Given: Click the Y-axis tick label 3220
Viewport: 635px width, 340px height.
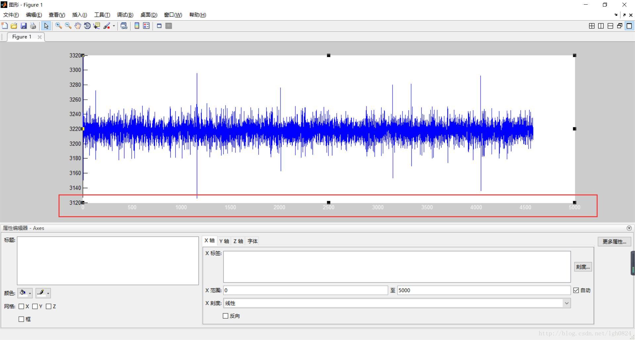Looking at the screenshot, I should [75, 129].
